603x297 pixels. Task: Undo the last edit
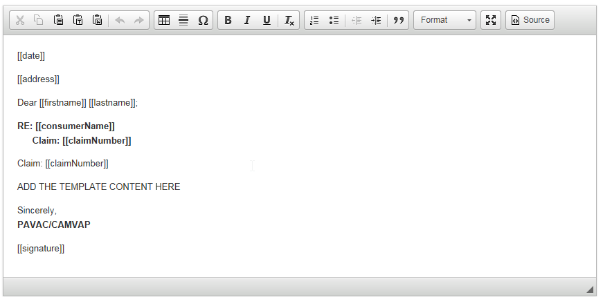coord(120,20)
